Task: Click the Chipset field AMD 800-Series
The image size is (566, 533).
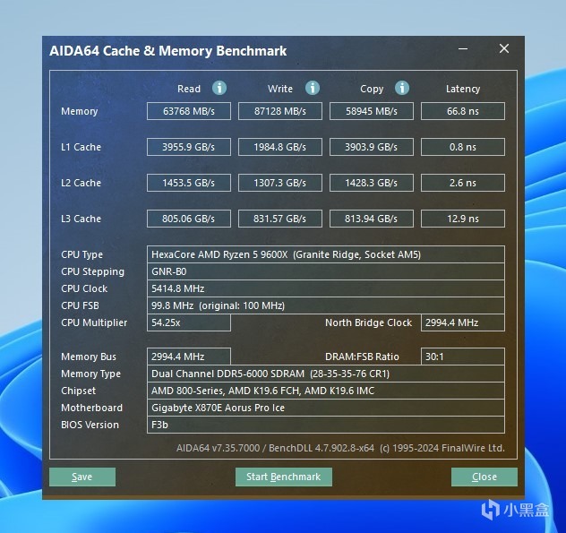Action: [x=326, y=391]
